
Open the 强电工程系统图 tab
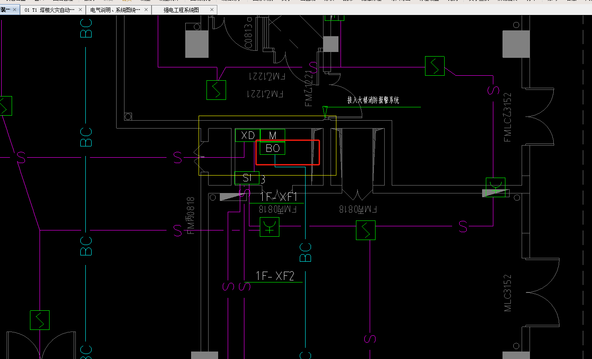(181, 10)
